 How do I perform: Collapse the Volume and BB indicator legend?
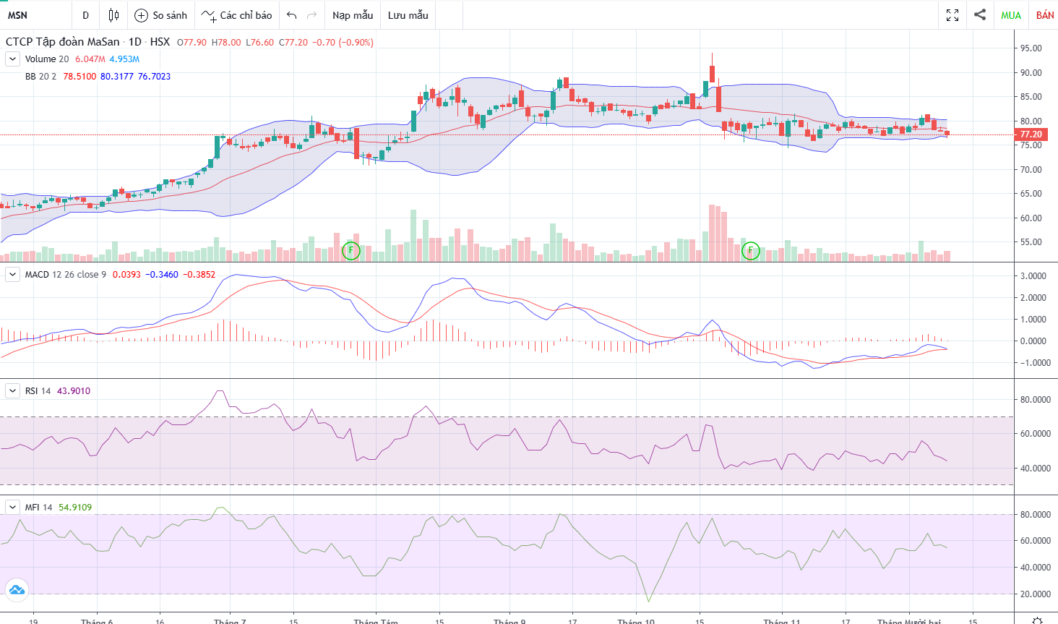click(x=12, y=59)
